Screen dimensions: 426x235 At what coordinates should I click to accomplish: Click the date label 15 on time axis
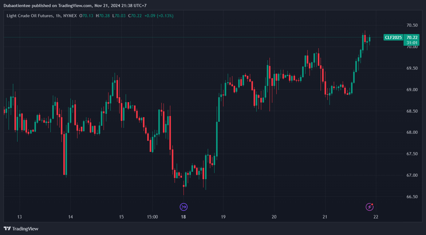(x=121, y=217)
